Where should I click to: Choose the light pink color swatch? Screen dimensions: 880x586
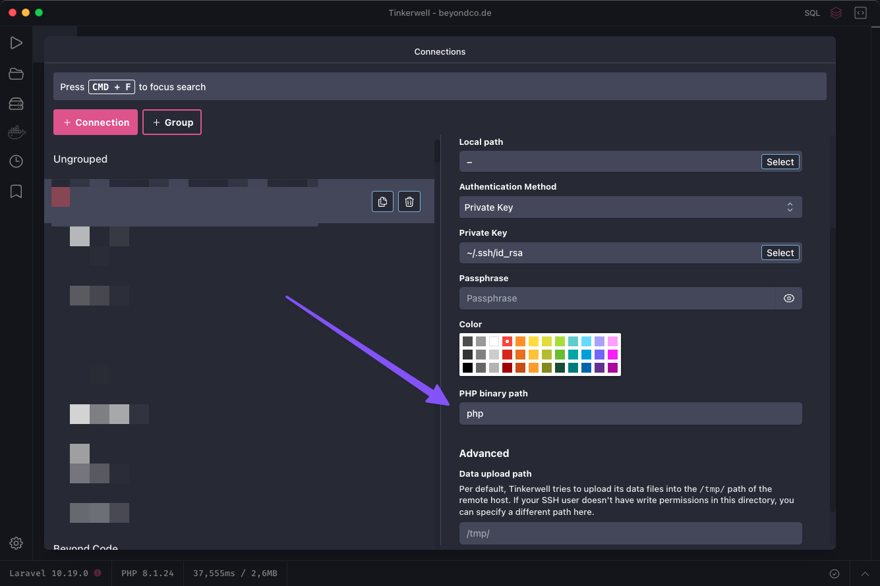coord(612,341)
